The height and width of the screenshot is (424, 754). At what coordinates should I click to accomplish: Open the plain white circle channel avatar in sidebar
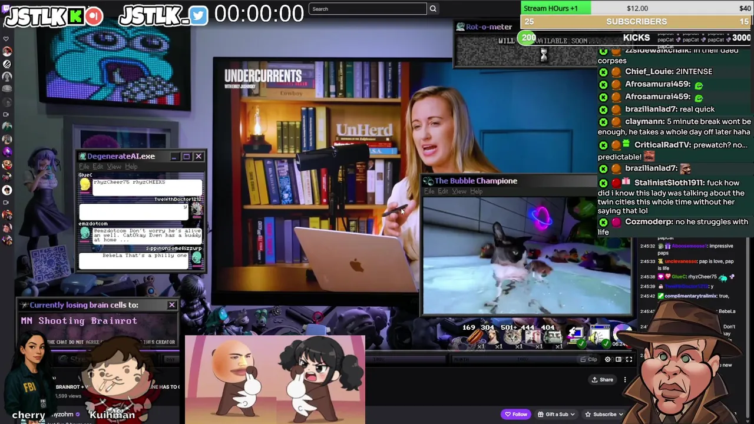(7, 190)
